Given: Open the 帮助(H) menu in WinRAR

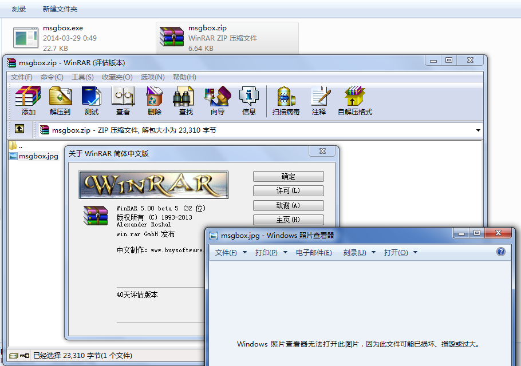Looking at the screenshot, I should pyautogui.click(x=184, y=77).
